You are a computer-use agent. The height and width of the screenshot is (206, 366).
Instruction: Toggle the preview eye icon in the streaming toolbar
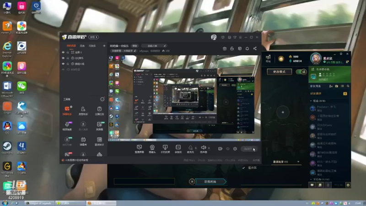pyautogui.click(x=227, y=149)
